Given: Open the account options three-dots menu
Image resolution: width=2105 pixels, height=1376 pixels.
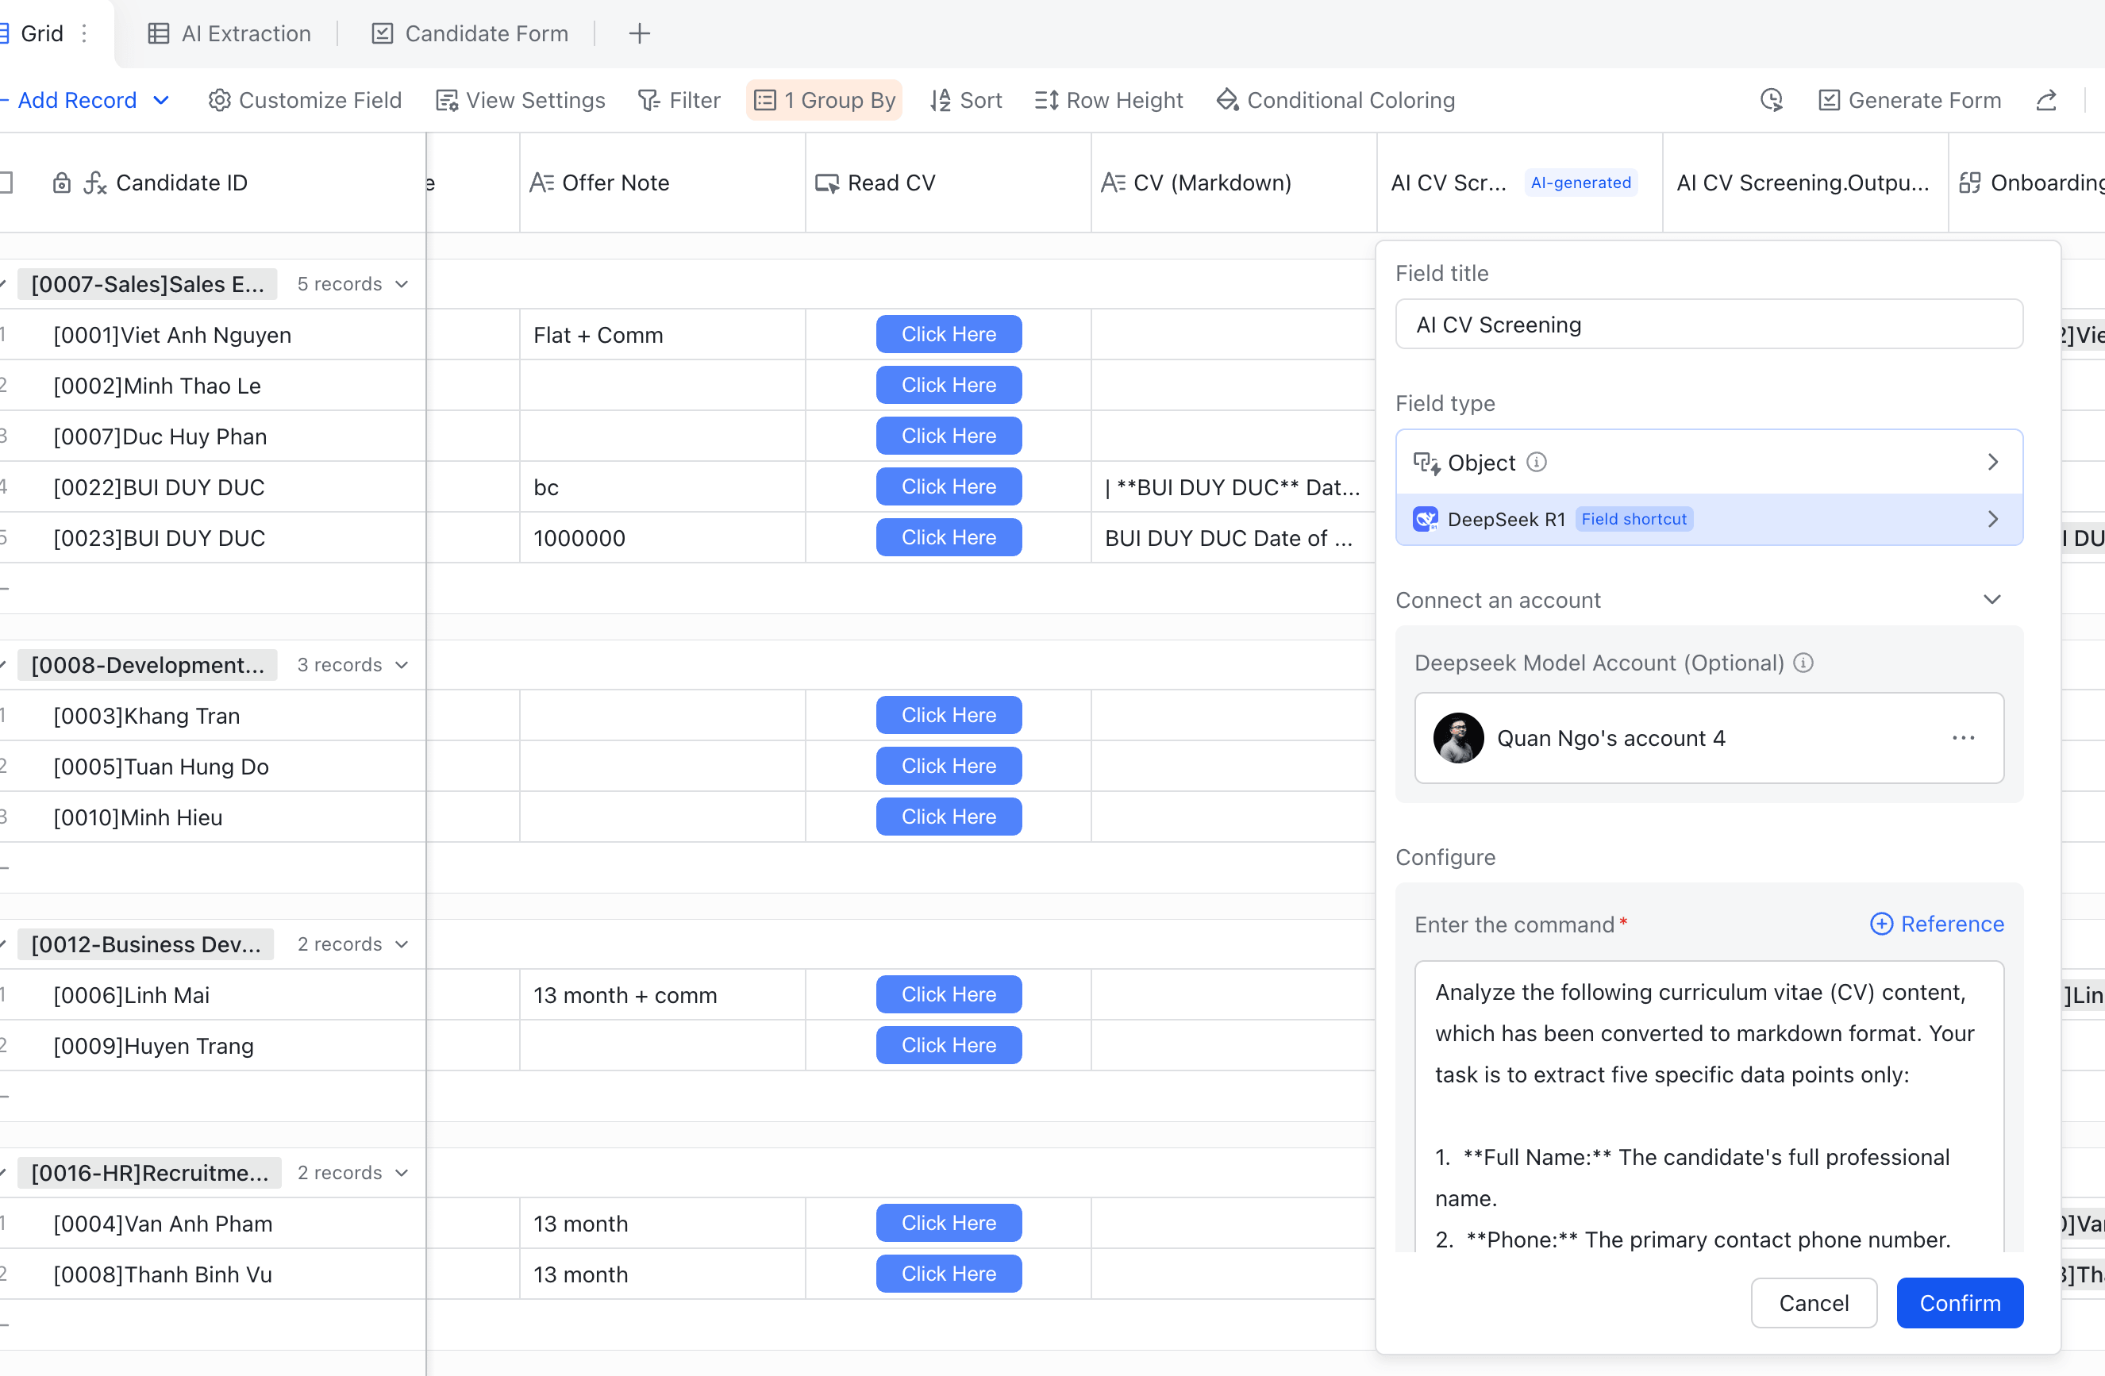Looking at the screenshot, I should [1963, 737].
